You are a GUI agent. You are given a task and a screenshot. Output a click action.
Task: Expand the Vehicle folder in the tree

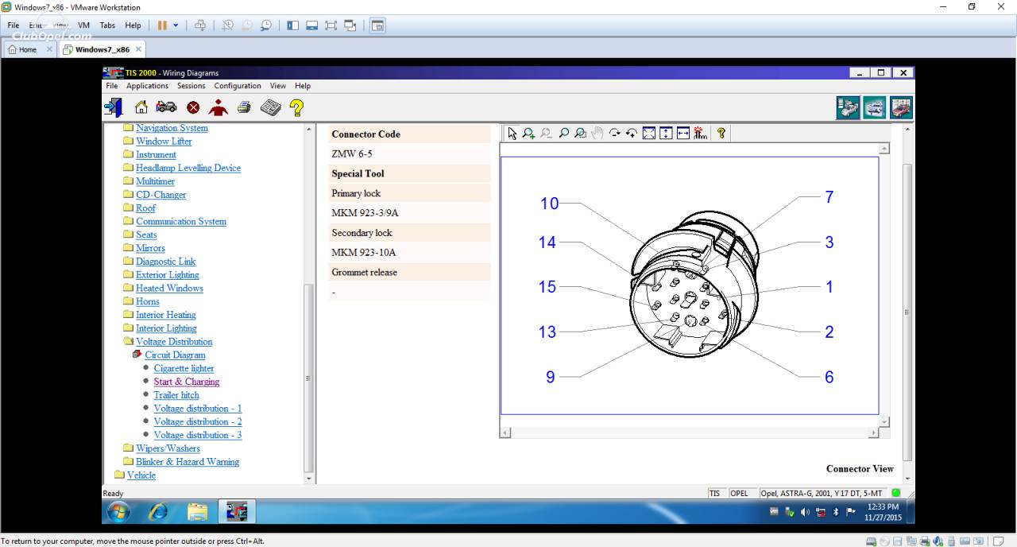[119, 475]
